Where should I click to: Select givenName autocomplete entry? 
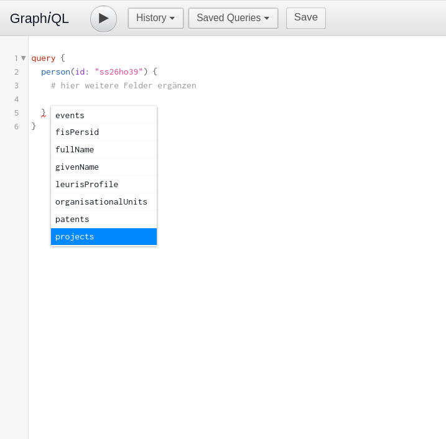click(104, 167)
